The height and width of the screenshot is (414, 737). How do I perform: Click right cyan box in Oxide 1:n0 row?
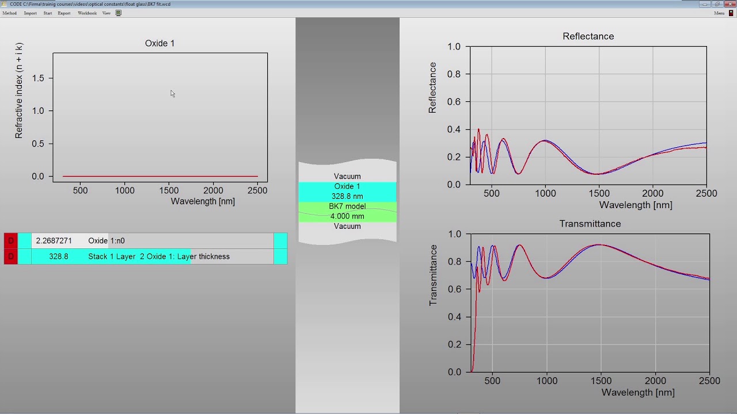click(x=280, y=241)
